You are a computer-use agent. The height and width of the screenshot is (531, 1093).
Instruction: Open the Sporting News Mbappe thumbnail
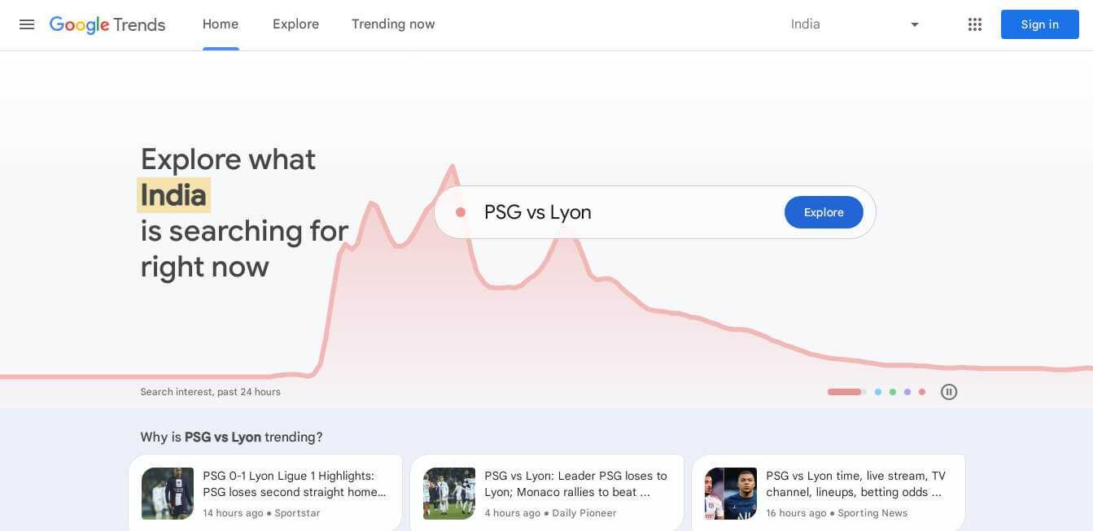click(731, 494)
